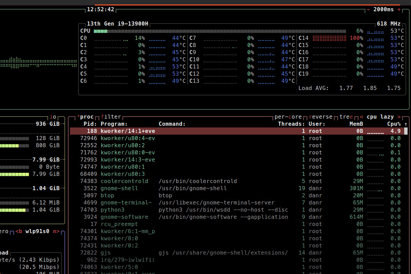Toggle disk io mode
This screenshot has height=274, width=411.
coord(53,117)
